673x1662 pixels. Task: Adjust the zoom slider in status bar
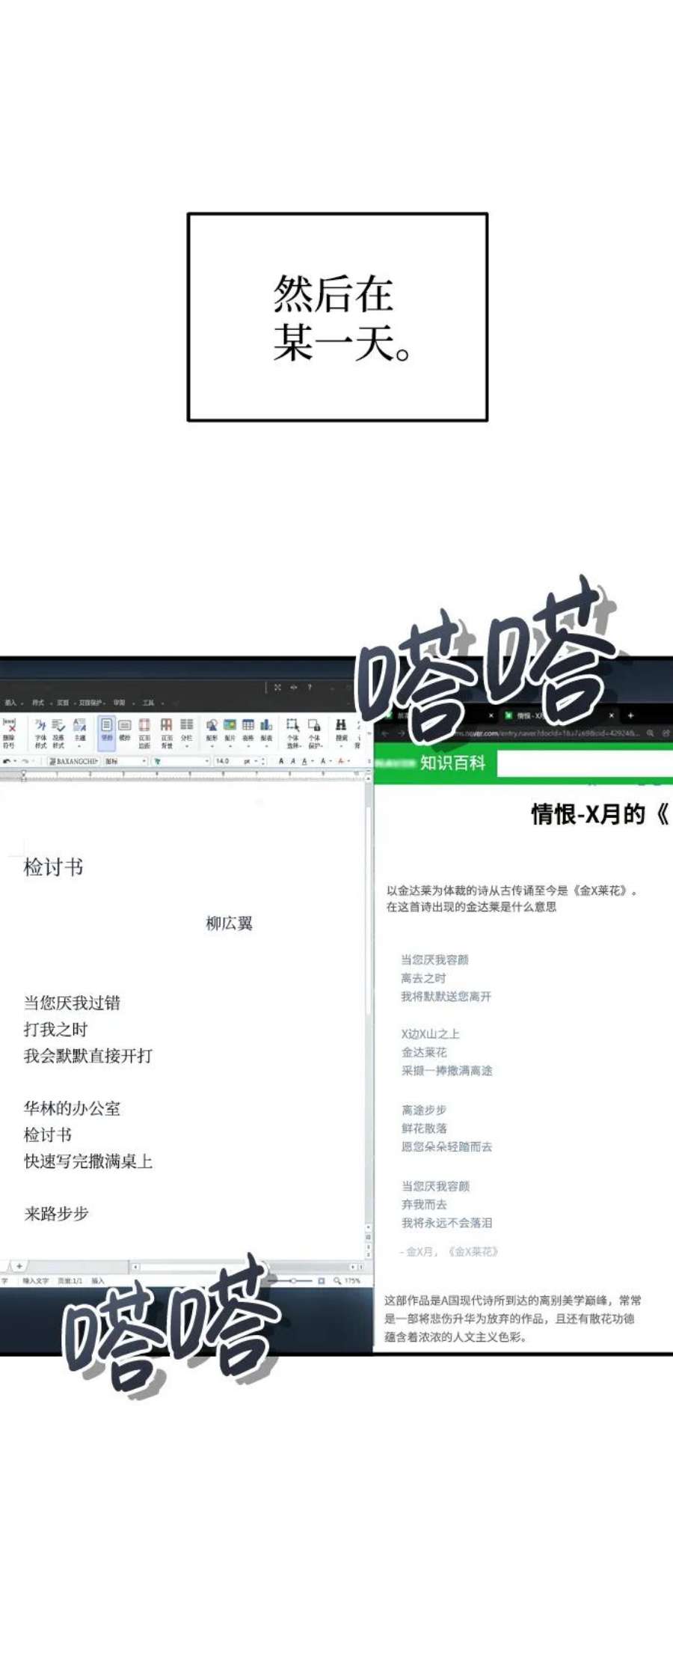pos(293,1281)
